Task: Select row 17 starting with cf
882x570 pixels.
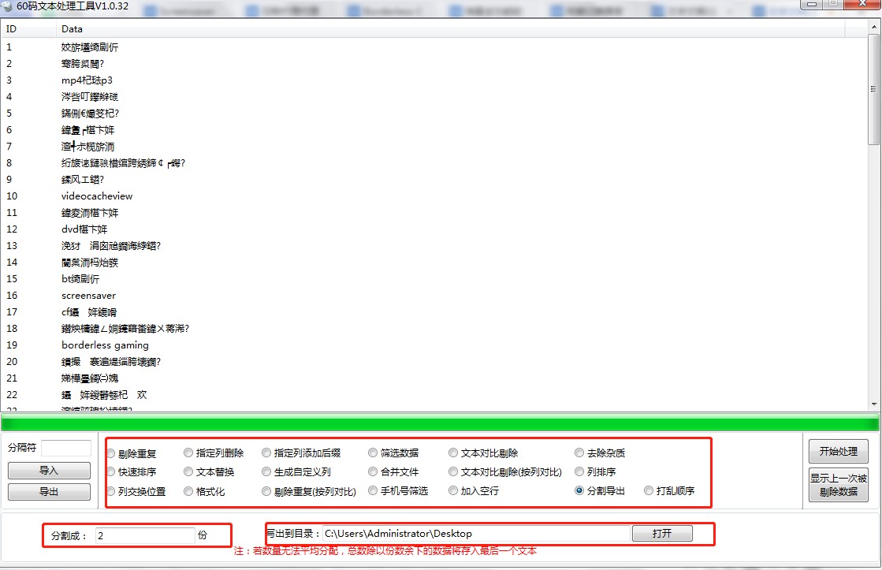Action: [434, 311]
